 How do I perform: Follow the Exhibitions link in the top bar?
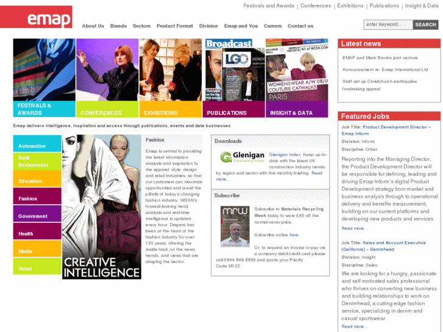[x=350, y=5]
